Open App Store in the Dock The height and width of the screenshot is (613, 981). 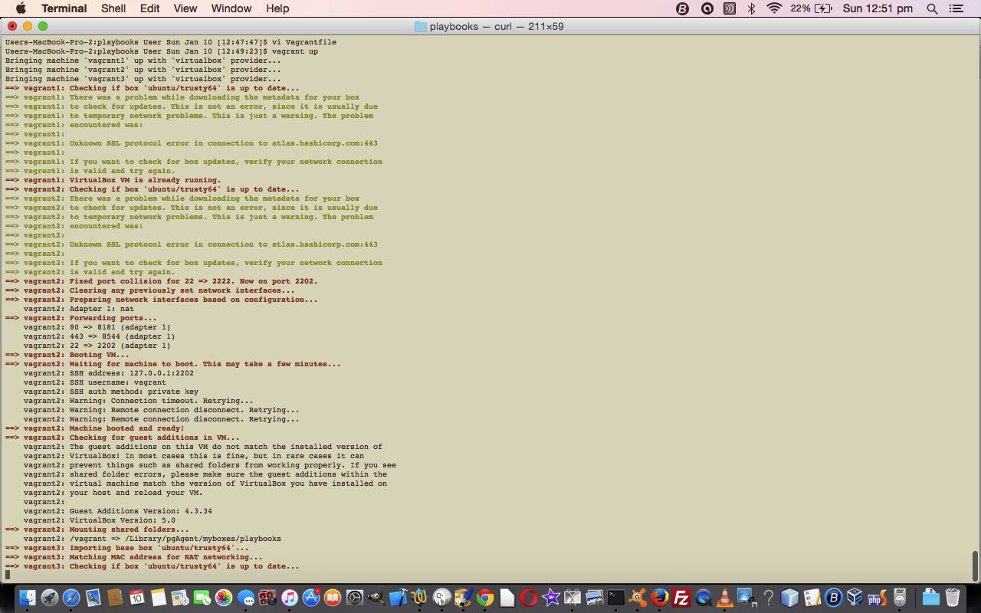click(x=311, y=598)
